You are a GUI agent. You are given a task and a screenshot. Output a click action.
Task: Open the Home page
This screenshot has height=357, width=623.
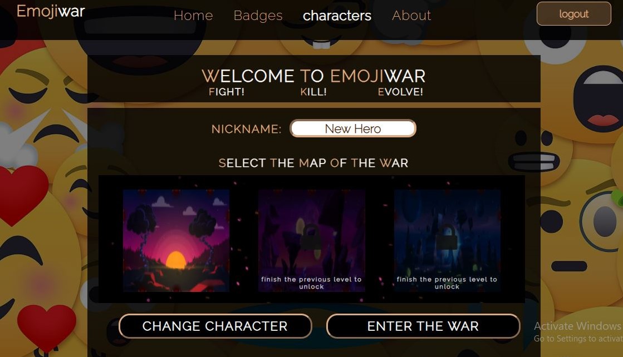[x=193, y=16]
